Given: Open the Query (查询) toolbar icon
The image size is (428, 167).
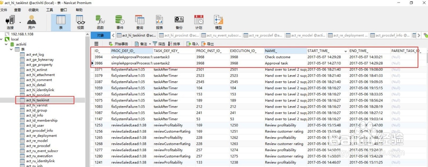Looking at the screenshot, I should 140,22.
